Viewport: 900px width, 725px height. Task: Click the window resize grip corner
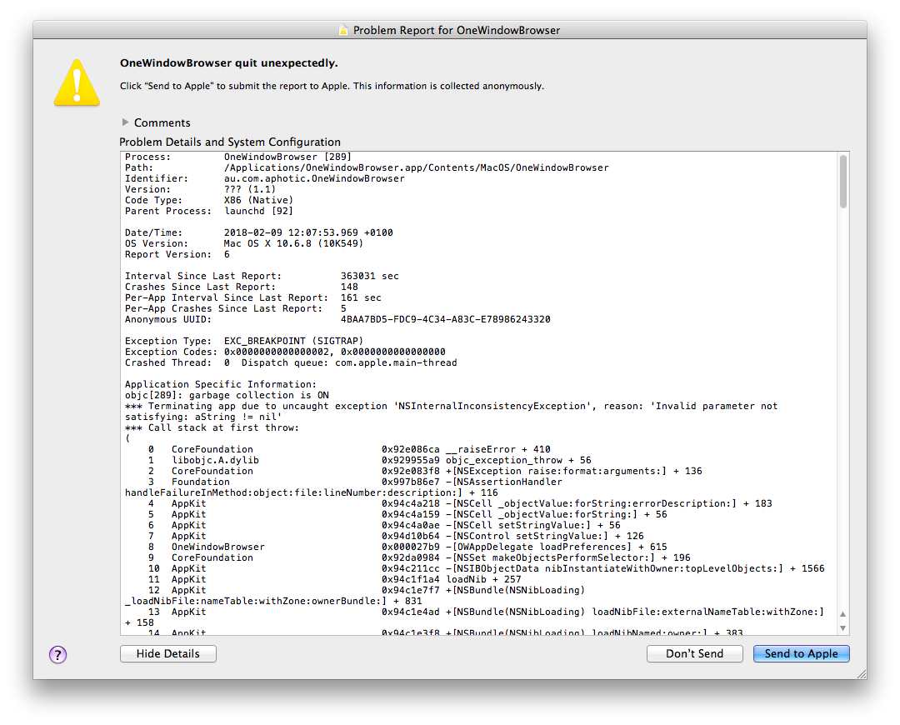coord(862,674)
